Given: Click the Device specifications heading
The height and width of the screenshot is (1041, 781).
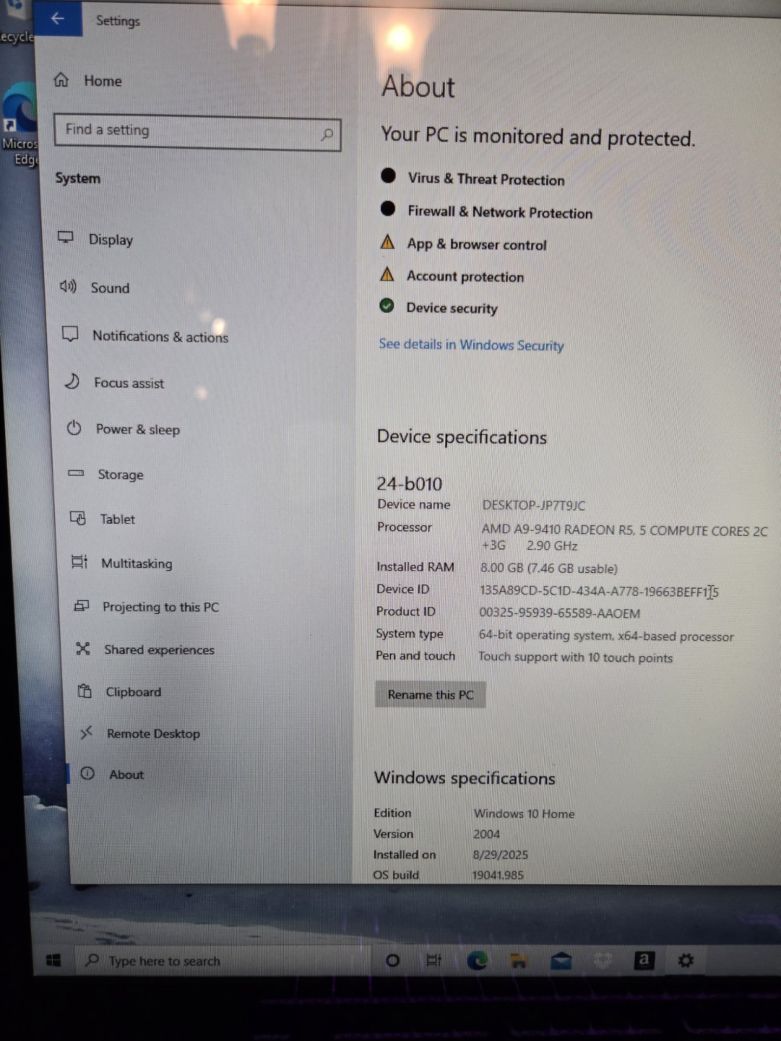Looking at the screenshot, I should (462, 437).
